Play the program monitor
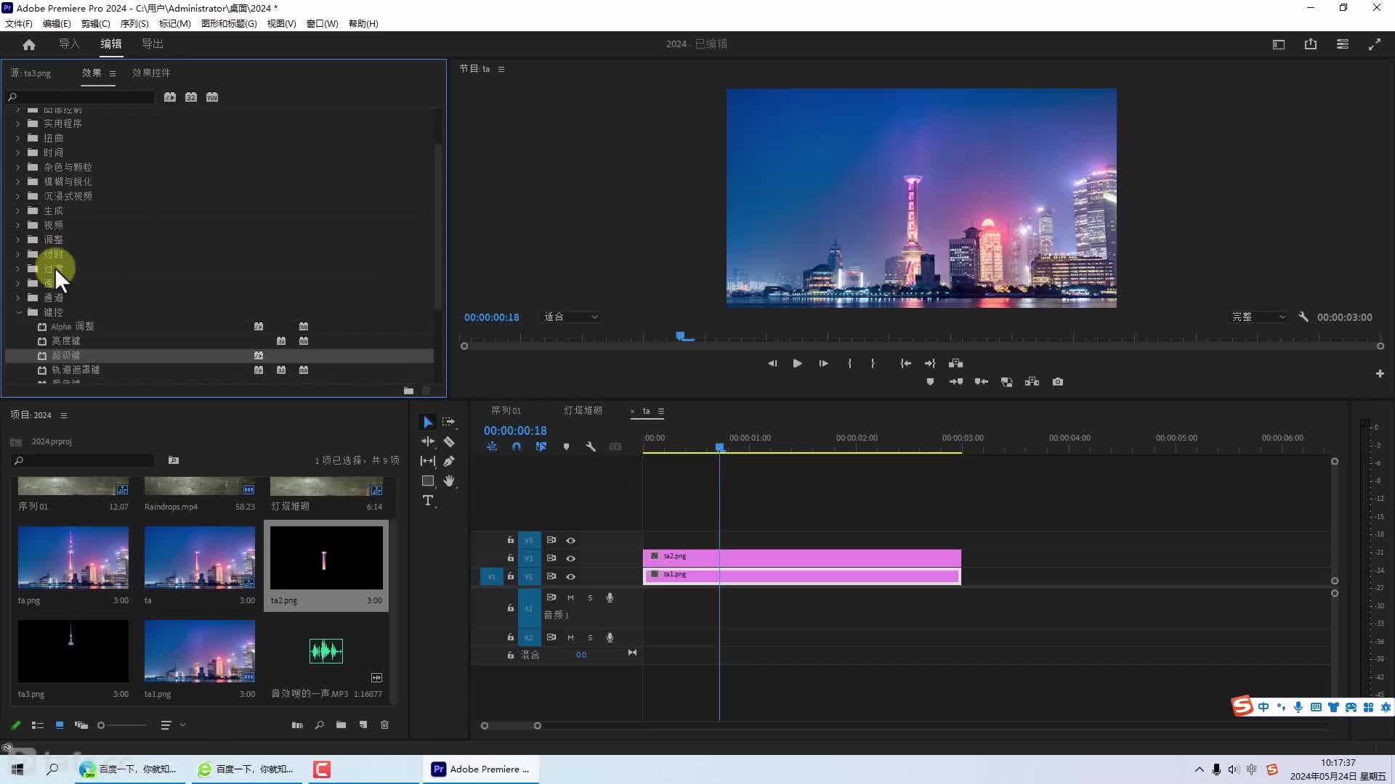 [x=797, y=363]
